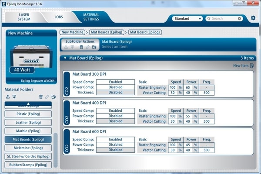
Task: Go to New Machine breadcrumb
Action: pos(72,32)
